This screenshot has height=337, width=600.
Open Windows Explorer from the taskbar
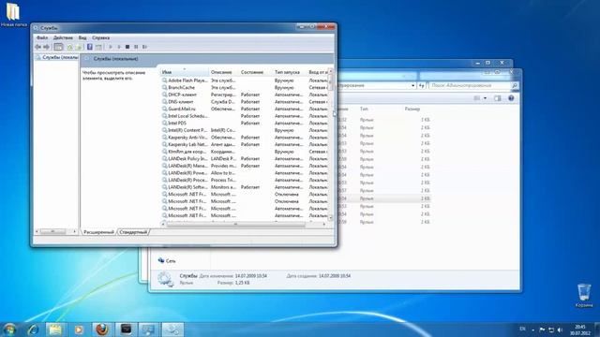pyautogui.click(x=55, y=330)
